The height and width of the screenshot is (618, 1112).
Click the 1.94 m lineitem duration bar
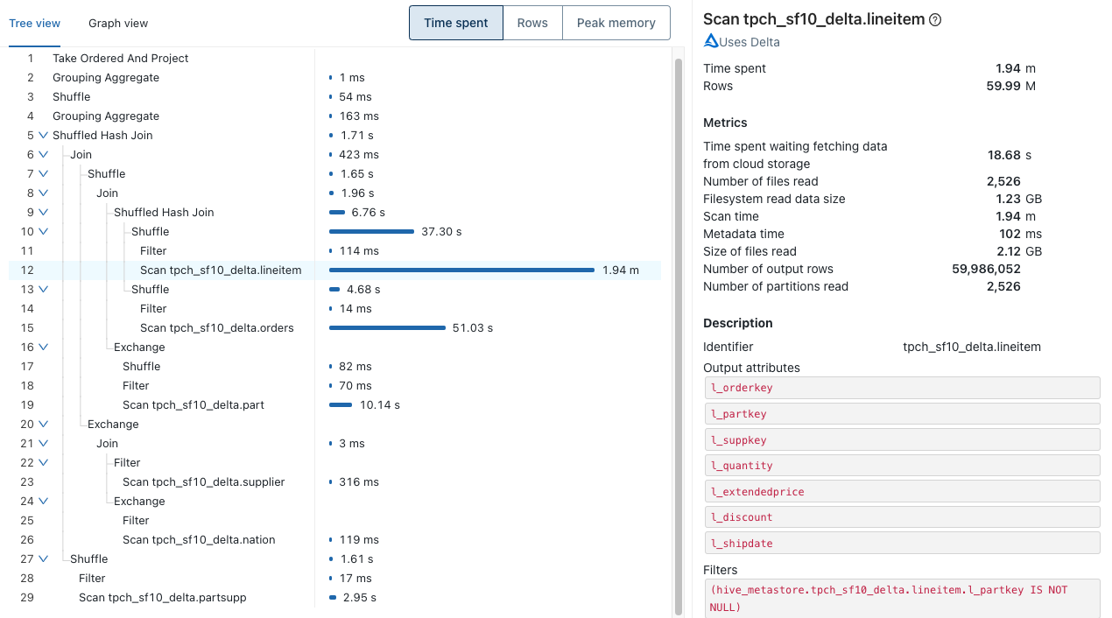tap(461, 270)
